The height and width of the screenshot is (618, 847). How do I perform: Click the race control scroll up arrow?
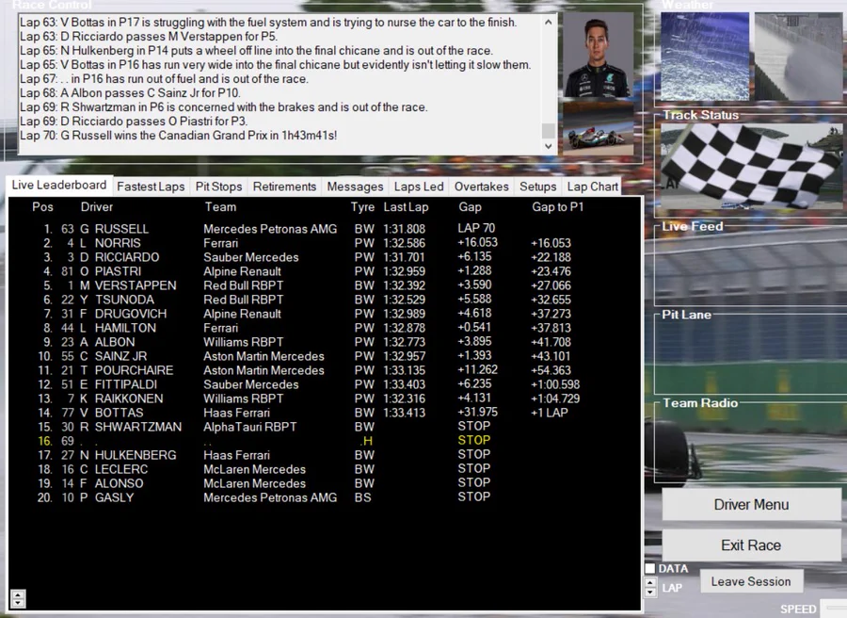pyautogui.click(x=549, y=23)
